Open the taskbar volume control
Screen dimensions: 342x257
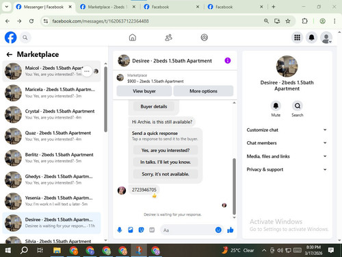click(280, 250)
